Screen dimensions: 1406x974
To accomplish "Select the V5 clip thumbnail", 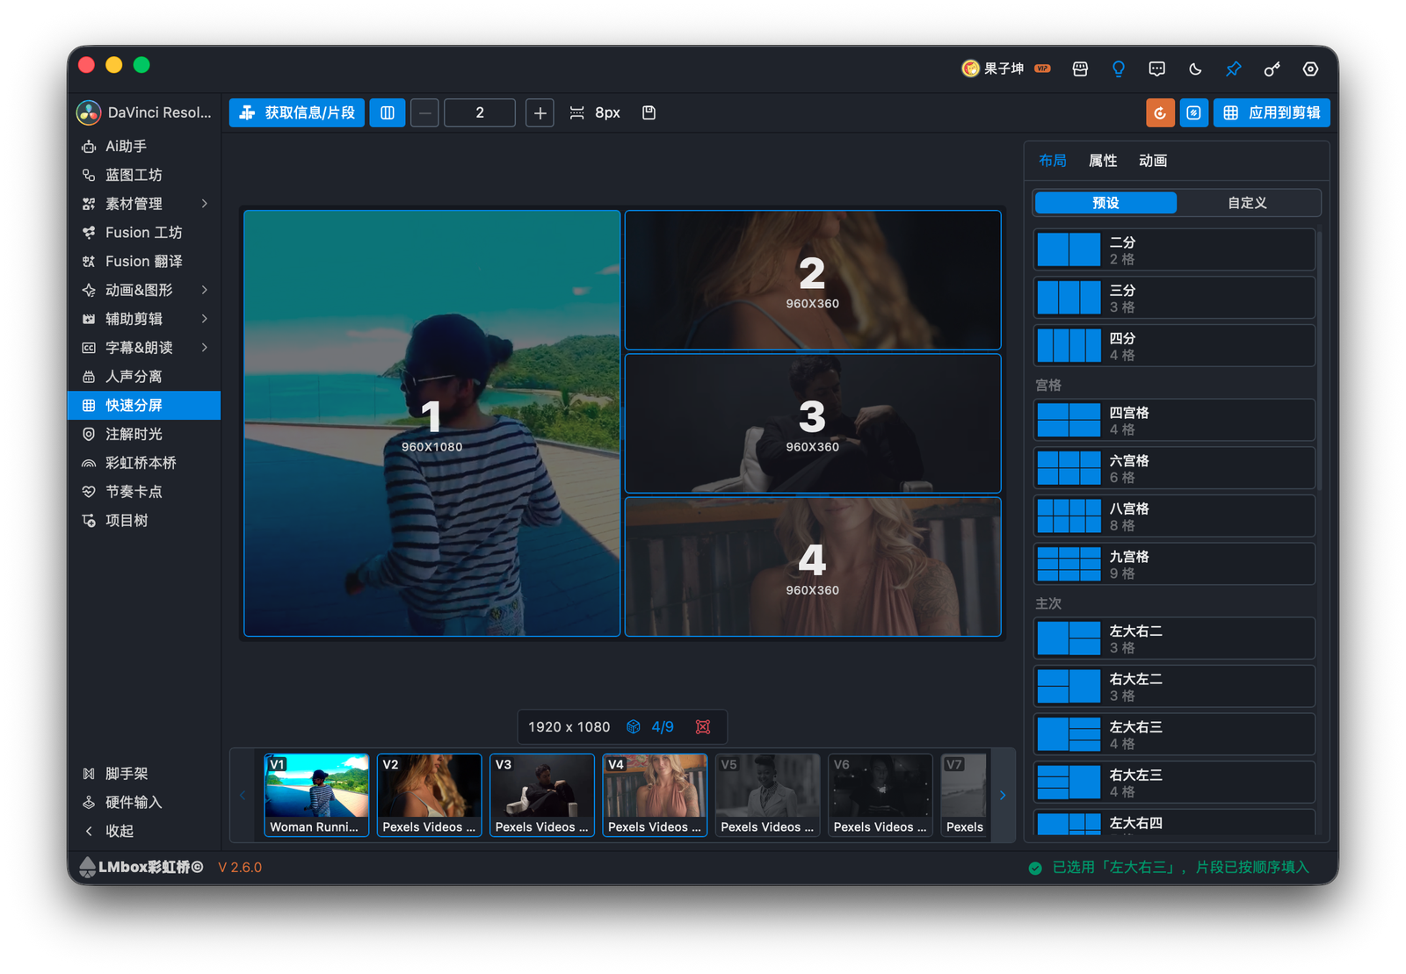I will pos(767,795).
